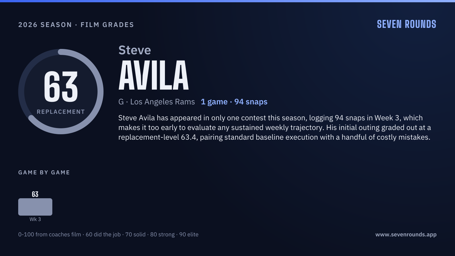
Task: Click the AVILA last name heading
Action: (x=154, y=75)
